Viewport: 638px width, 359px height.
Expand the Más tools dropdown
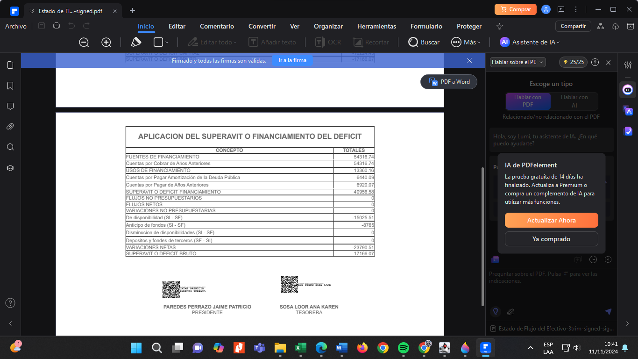pyautogui.click(x=466, y=43)
